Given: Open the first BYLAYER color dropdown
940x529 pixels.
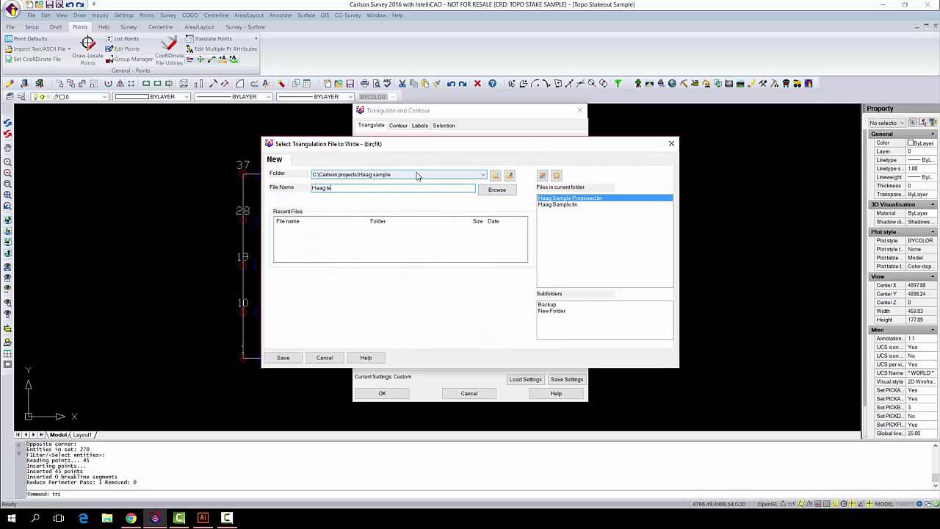Looking at the screenshot, I should click(187, 97).
